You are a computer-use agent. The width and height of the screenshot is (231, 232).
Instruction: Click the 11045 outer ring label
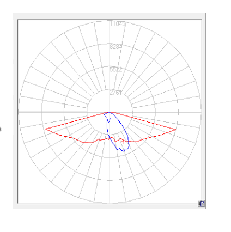pyautogui.click(x=118, y=24)
